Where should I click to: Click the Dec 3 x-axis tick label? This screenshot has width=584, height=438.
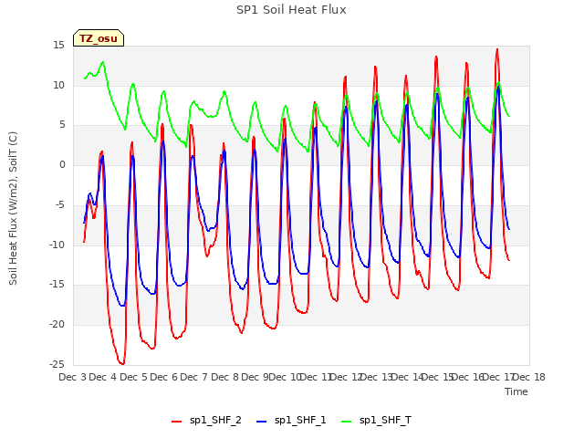click(x=72, y=377)
